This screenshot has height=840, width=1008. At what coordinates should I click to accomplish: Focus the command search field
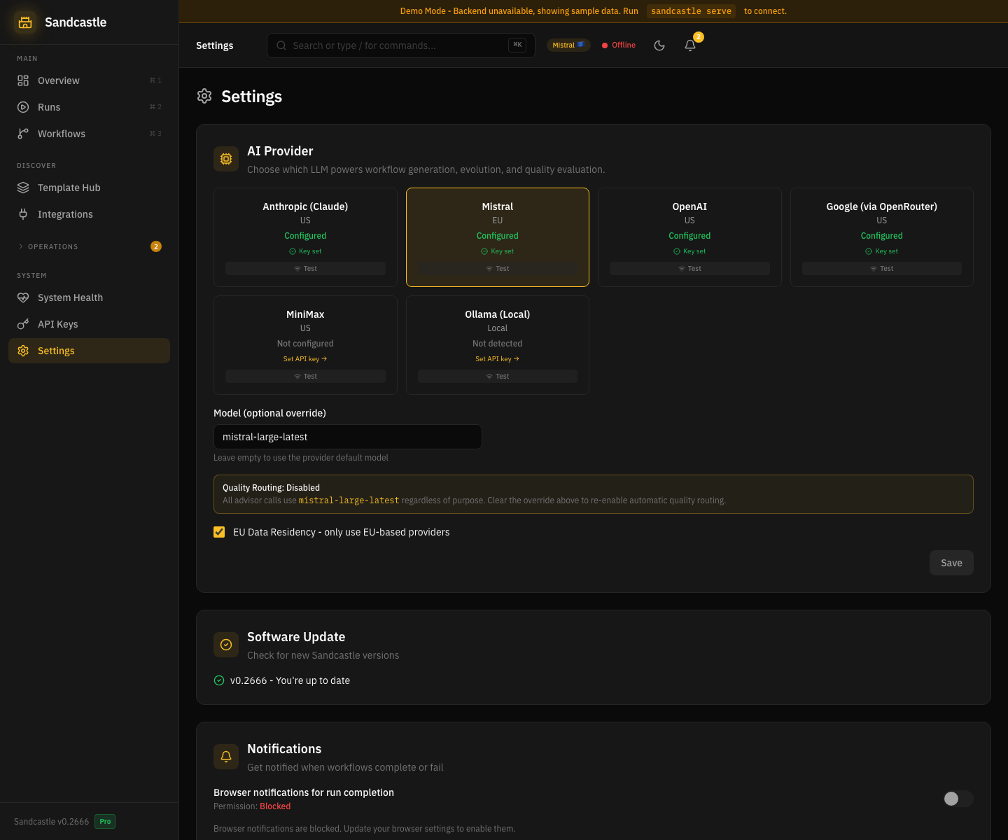click(x=400, y=45)
